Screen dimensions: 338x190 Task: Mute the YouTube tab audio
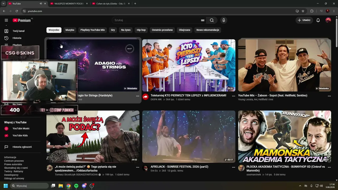click(41, 4)
